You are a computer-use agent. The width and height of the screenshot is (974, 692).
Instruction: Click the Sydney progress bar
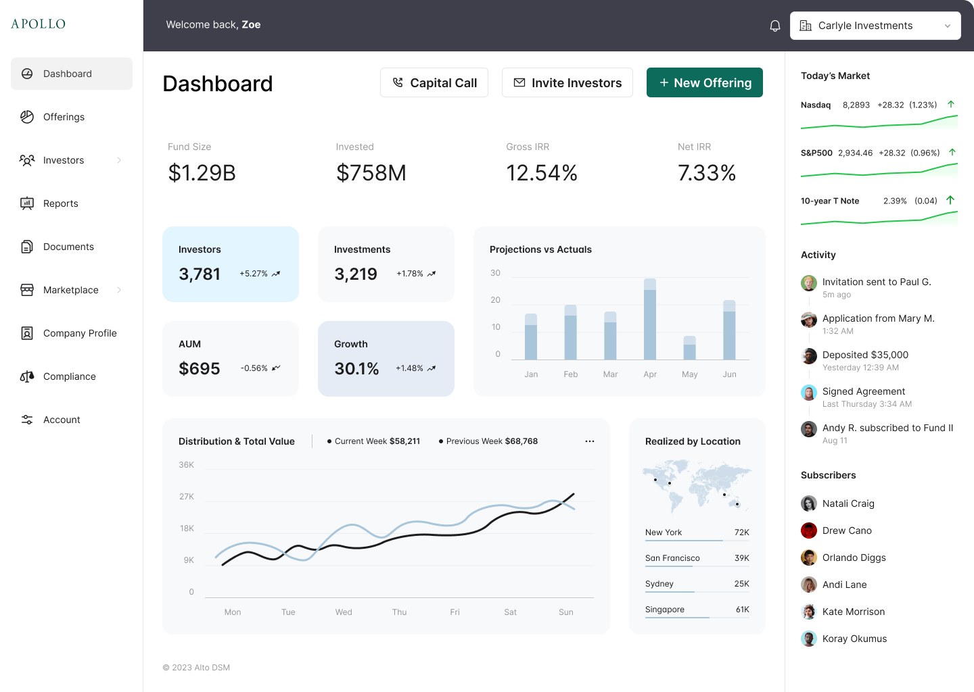tap(697, 592)
